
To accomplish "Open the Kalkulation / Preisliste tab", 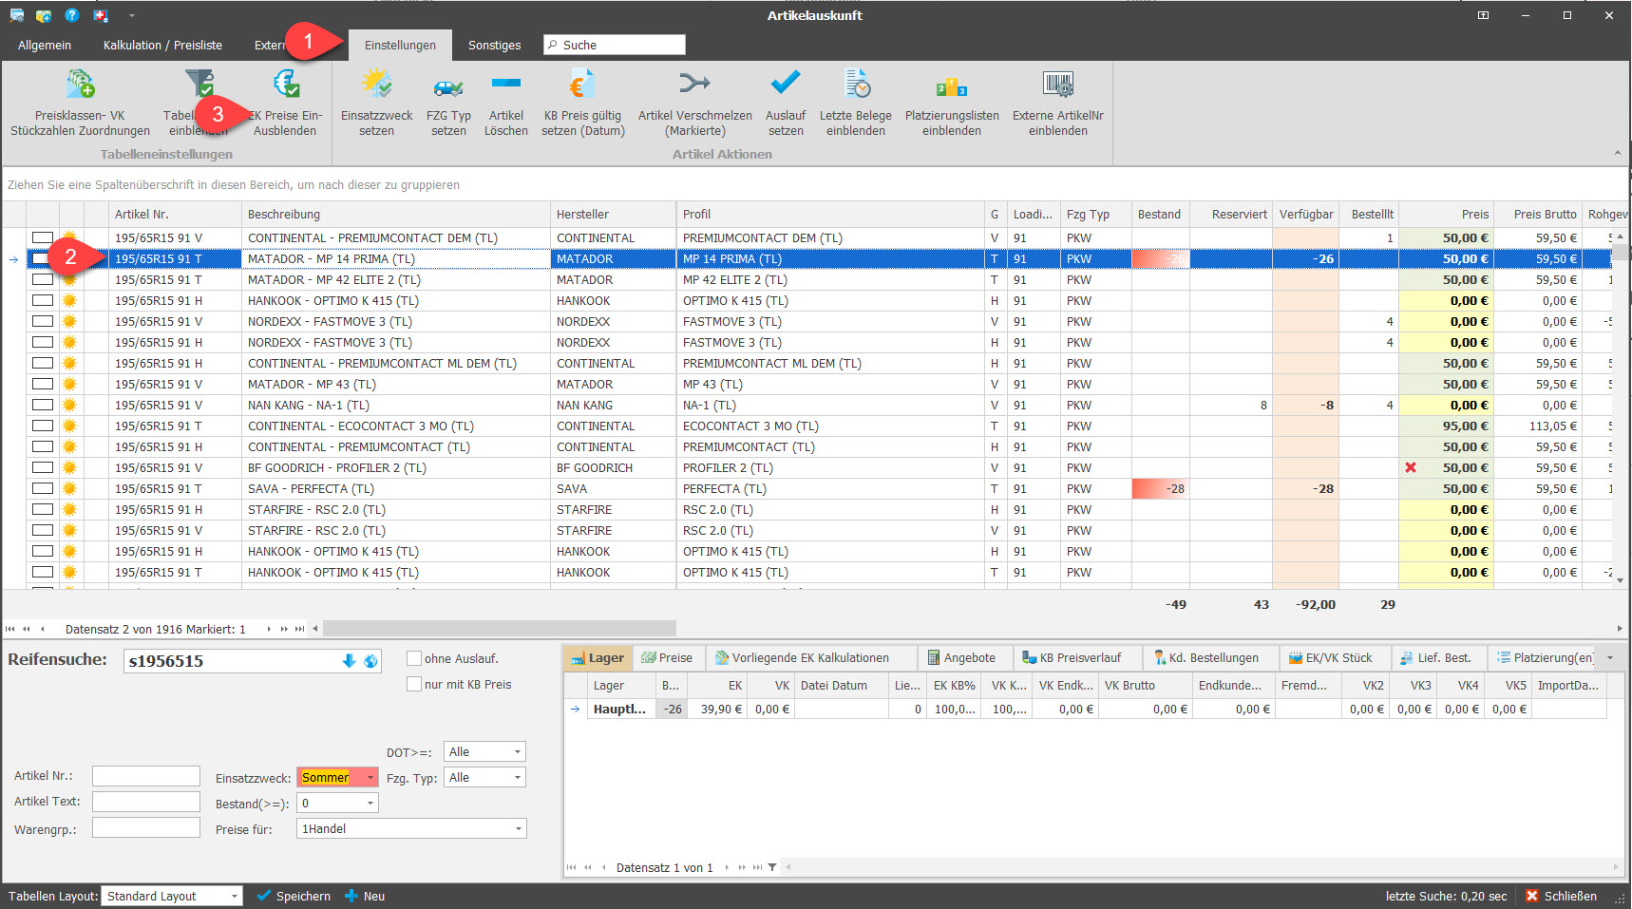I will point(162,45).
